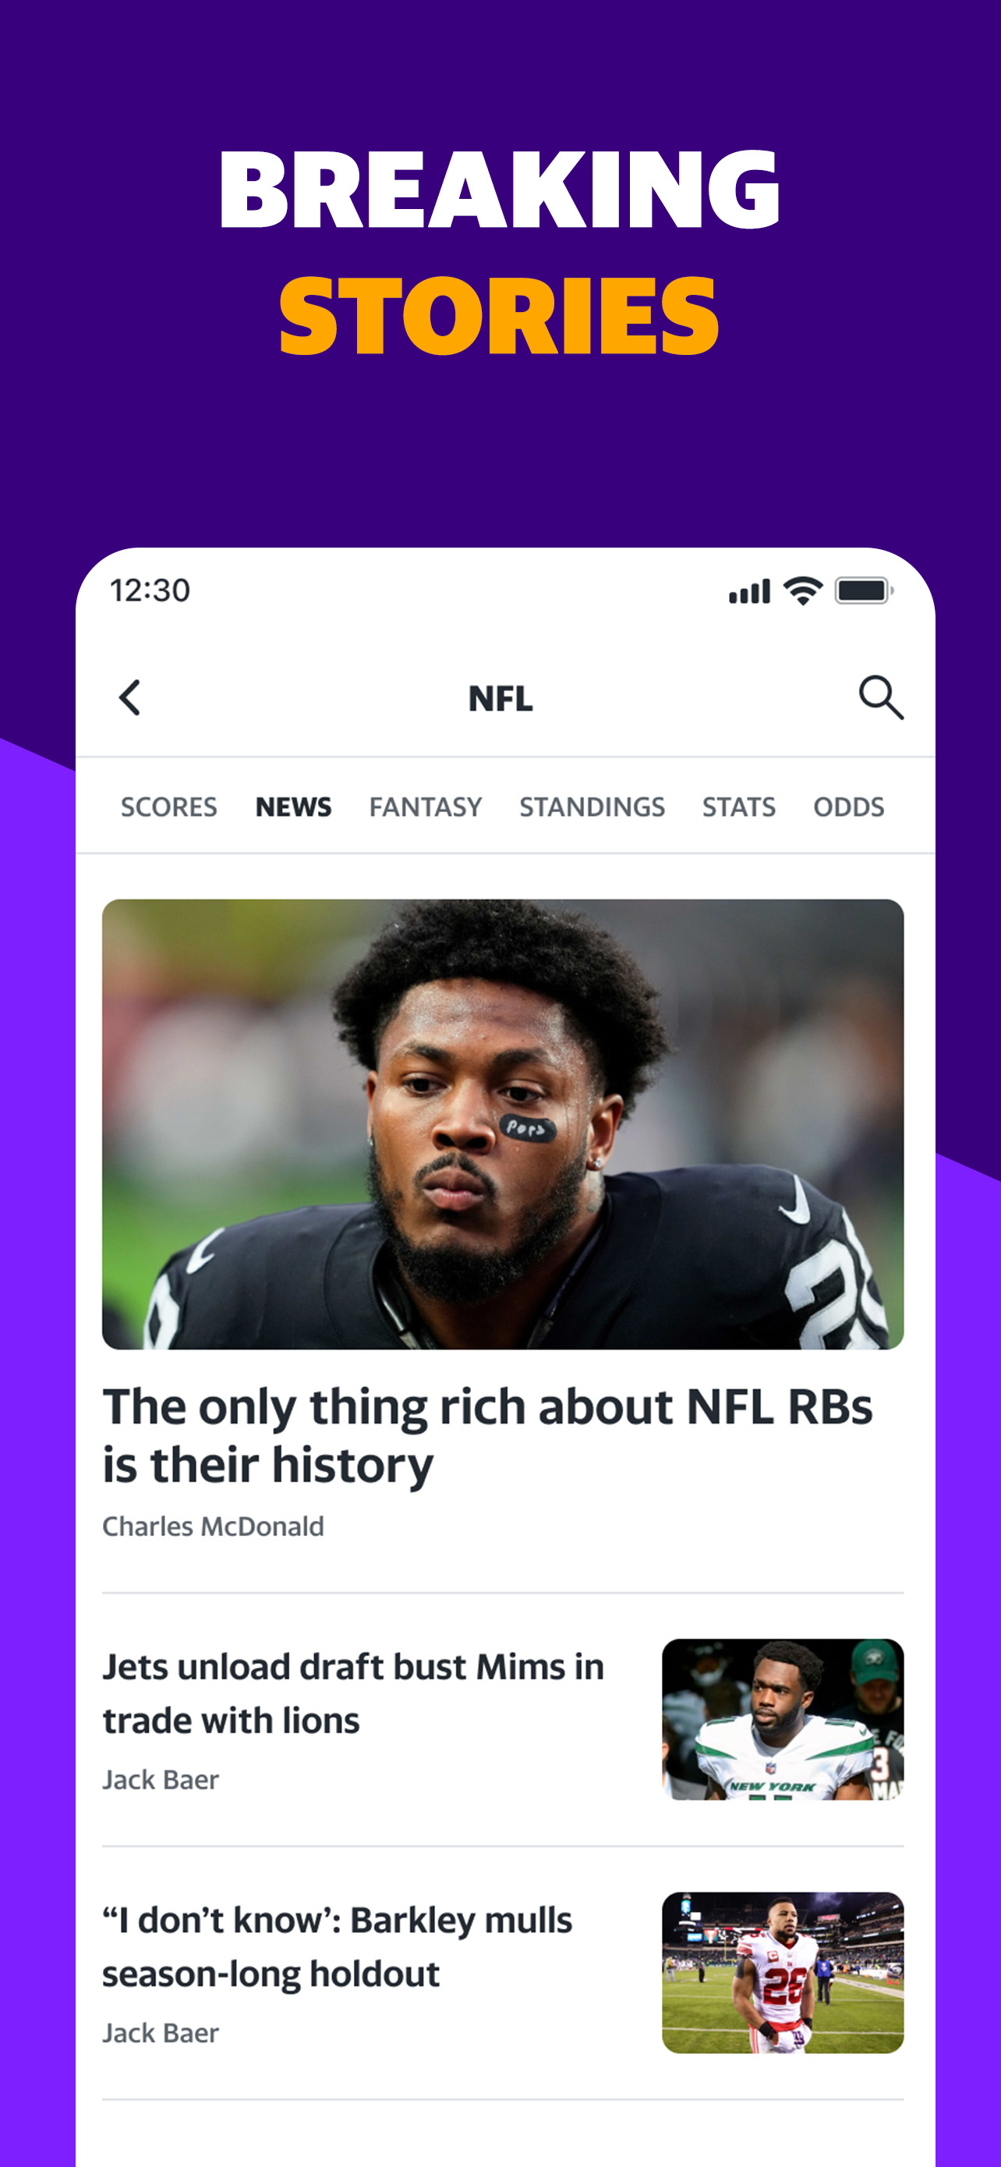
Task: Tap the 12:30 clock in status bar
Action: (150, 591)
